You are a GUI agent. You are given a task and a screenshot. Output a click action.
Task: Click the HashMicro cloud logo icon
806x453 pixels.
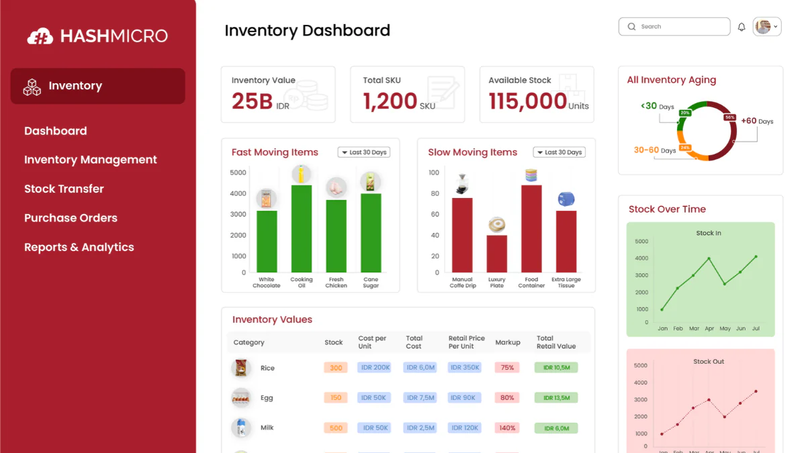tap(40, 36)
